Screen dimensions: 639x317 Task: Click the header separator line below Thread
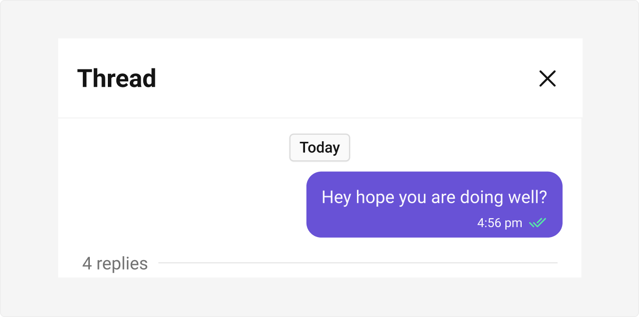click(x=320, y=118)
